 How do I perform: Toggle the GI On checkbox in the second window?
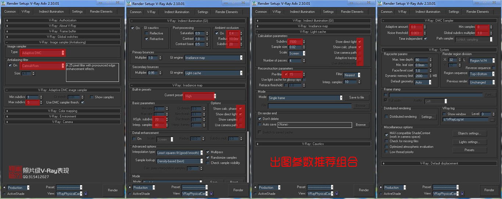point(133,28)
